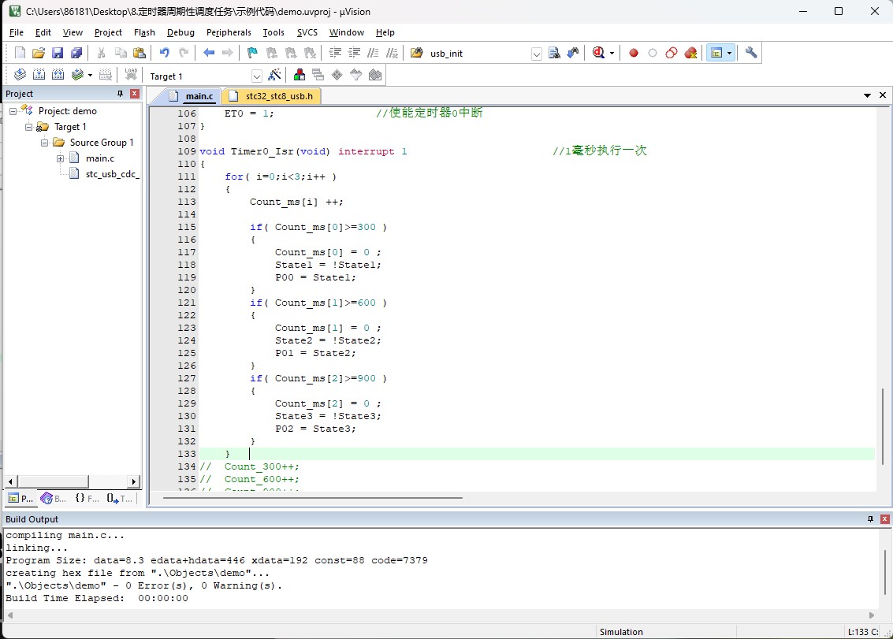Image resolution: width=893 pixels, height=639 pixels.
Task: Select stc_usb_cdc_ file in project tree
Action: tap(112, 174)
